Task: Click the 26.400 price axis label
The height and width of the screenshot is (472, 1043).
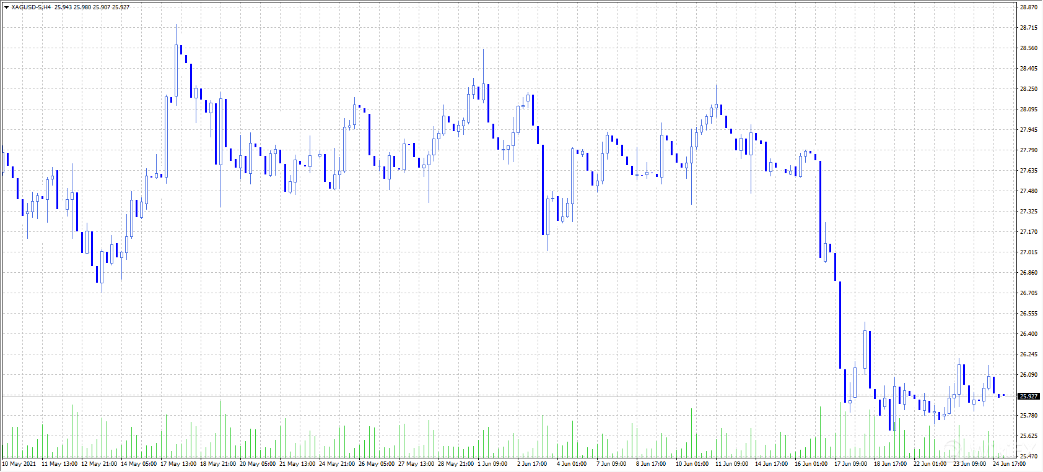Action: point(1028,334)
